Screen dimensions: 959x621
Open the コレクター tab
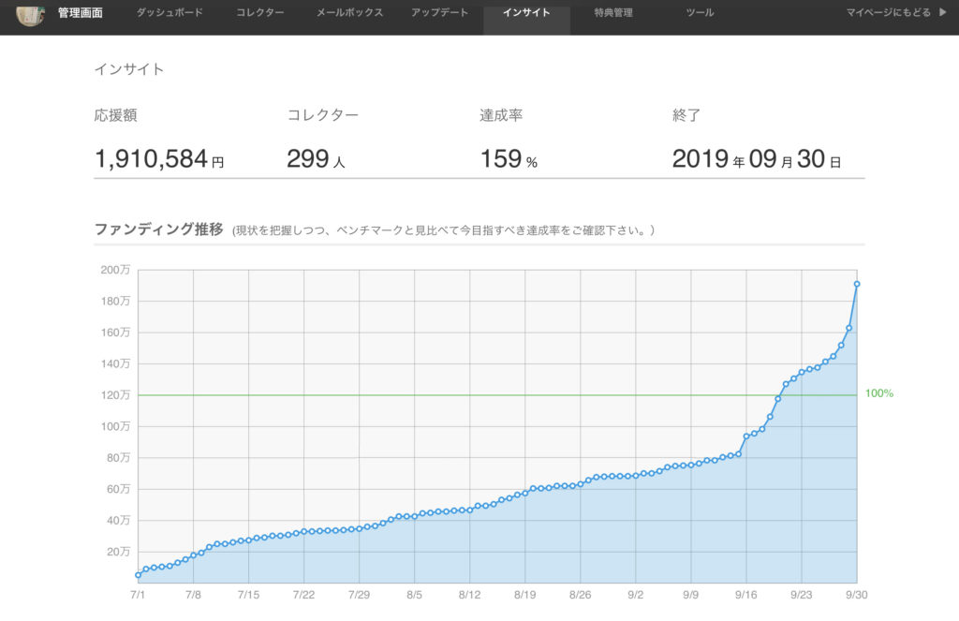click(x=260, y=13)
